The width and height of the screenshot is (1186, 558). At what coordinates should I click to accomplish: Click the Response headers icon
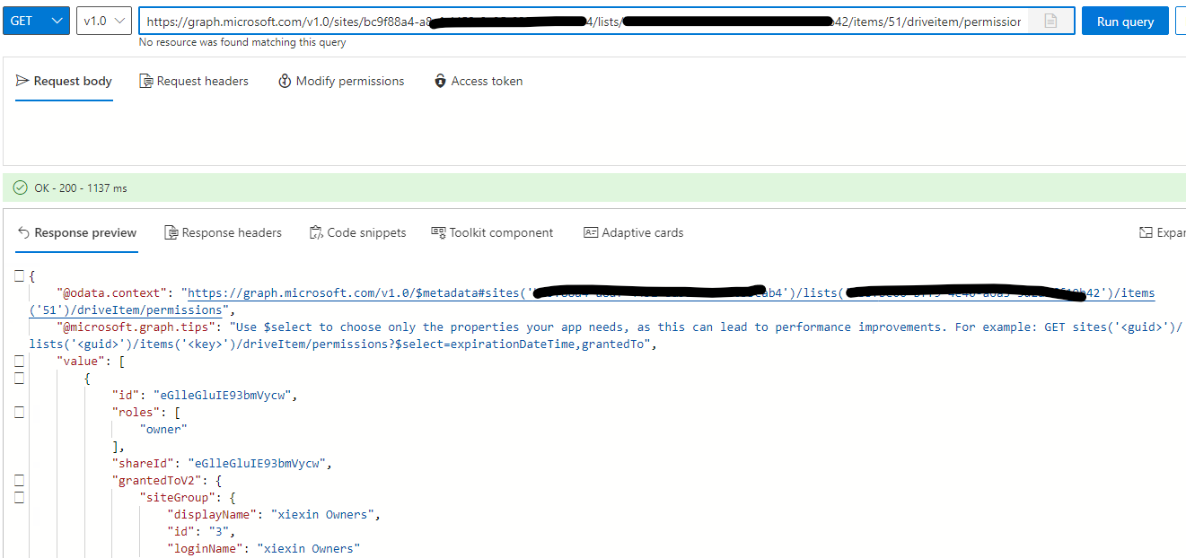(171, 231)
